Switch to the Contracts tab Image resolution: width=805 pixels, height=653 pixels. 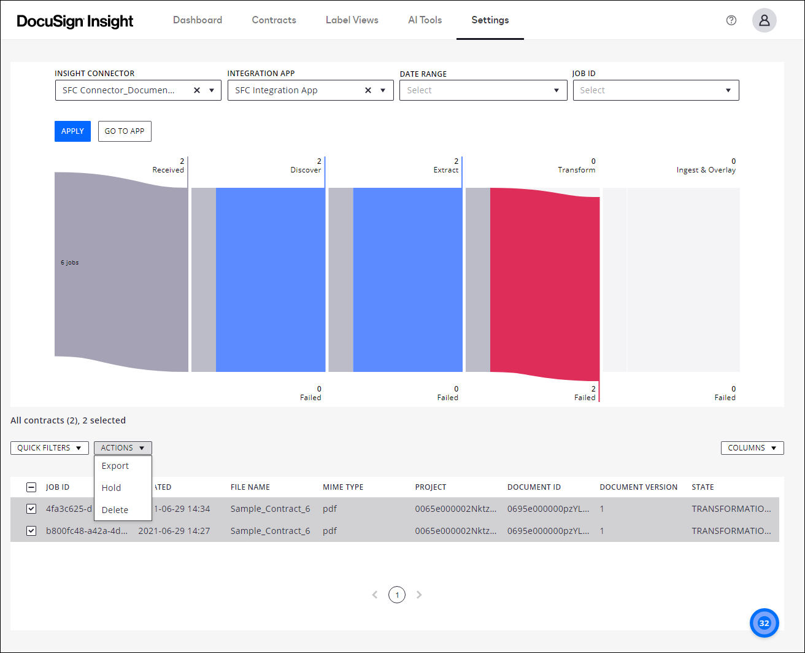click(274, 20)
